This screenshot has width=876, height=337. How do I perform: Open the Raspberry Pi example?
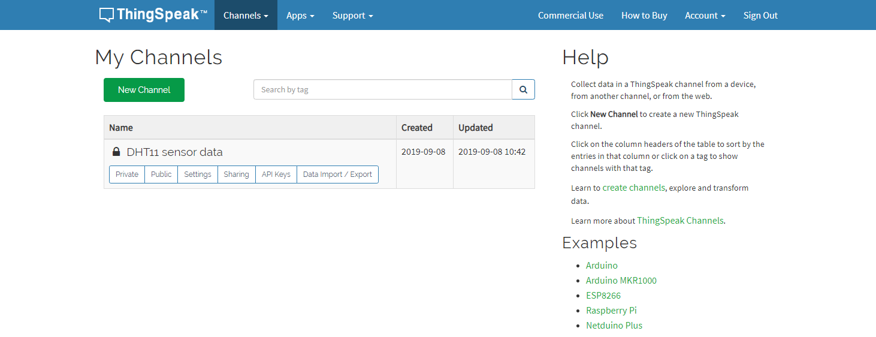tap(611, 310)
